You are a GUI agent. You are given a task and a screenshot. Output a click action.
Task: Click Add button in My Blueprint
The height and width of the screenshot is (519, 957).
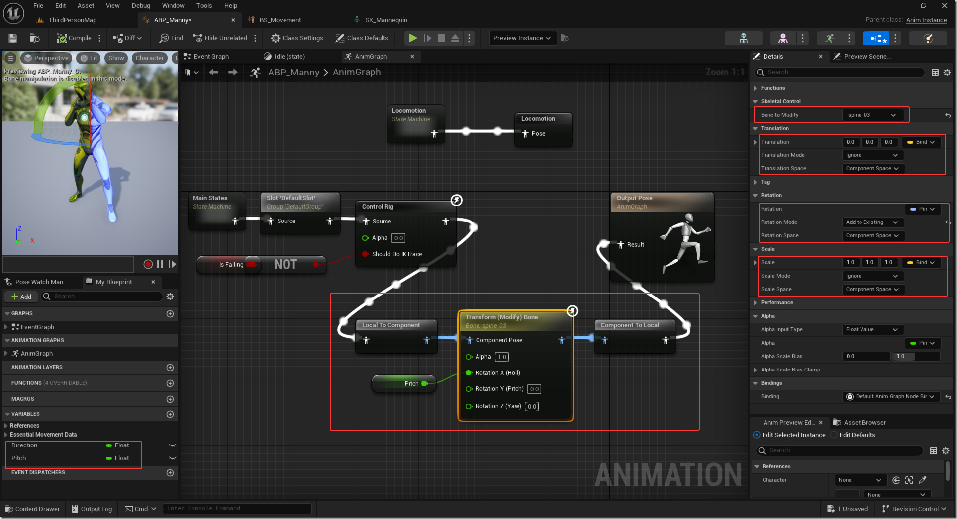21,297
